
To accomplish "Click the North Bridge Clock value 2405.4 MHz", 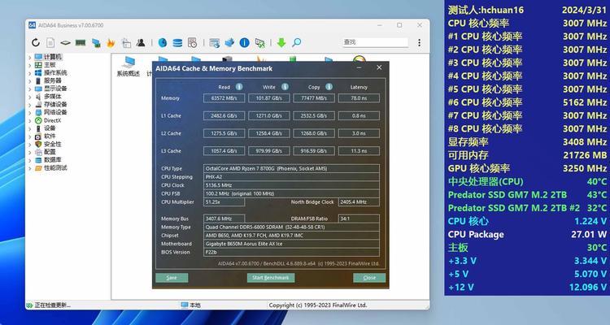I will (359, 202).
